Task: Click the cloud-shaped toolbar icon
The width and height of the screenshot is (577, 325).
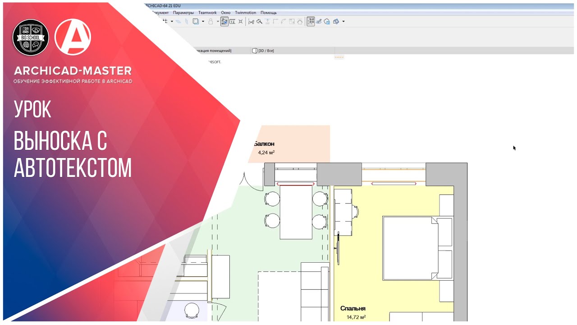Action: [327, 21]
